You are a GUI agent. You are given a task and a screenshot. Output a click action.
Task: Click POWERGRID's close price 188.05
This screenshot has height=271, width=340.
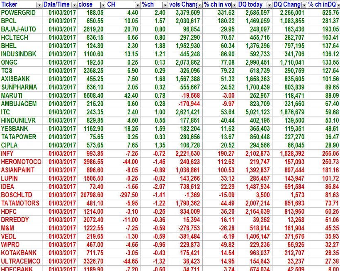(95, 13)
